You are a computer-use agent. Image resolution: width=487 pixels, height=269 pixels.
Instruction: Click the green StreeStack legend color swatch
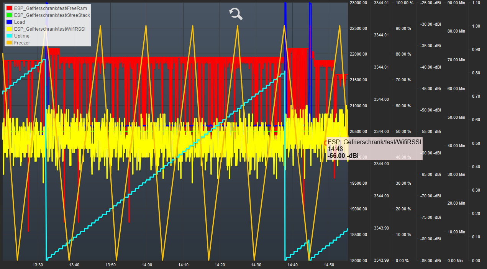pyautogui.click(x=9, y=15)
